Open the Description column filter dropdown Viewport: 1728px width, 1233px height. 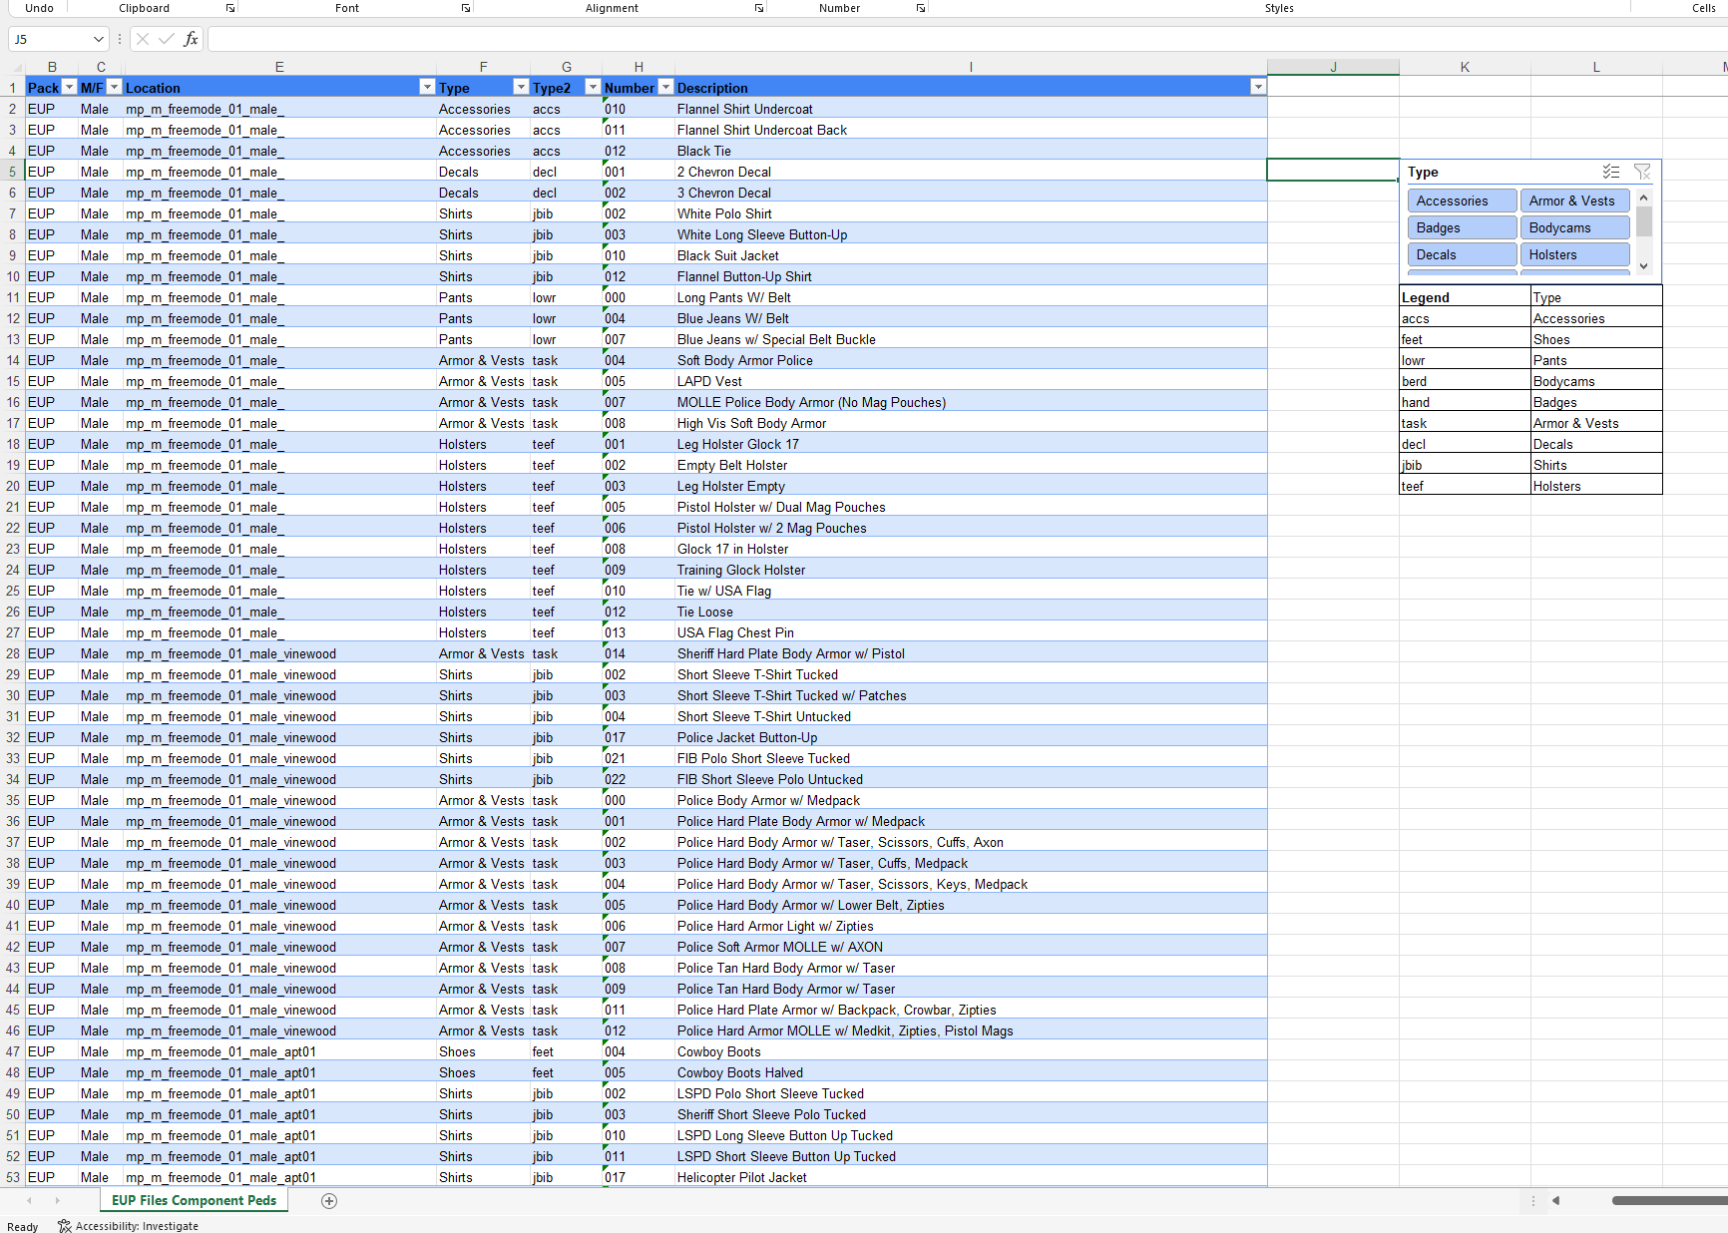(x=1257, y=88)
